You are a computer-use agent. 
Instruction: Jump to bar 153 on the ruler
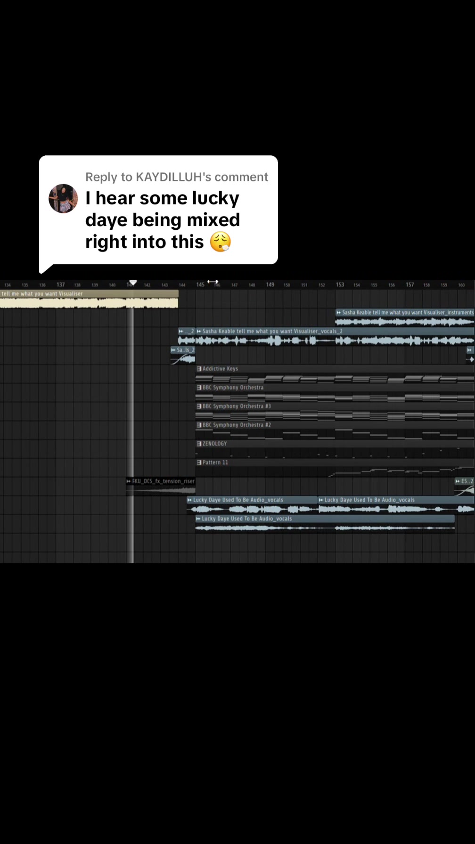(x=340, y=284)
